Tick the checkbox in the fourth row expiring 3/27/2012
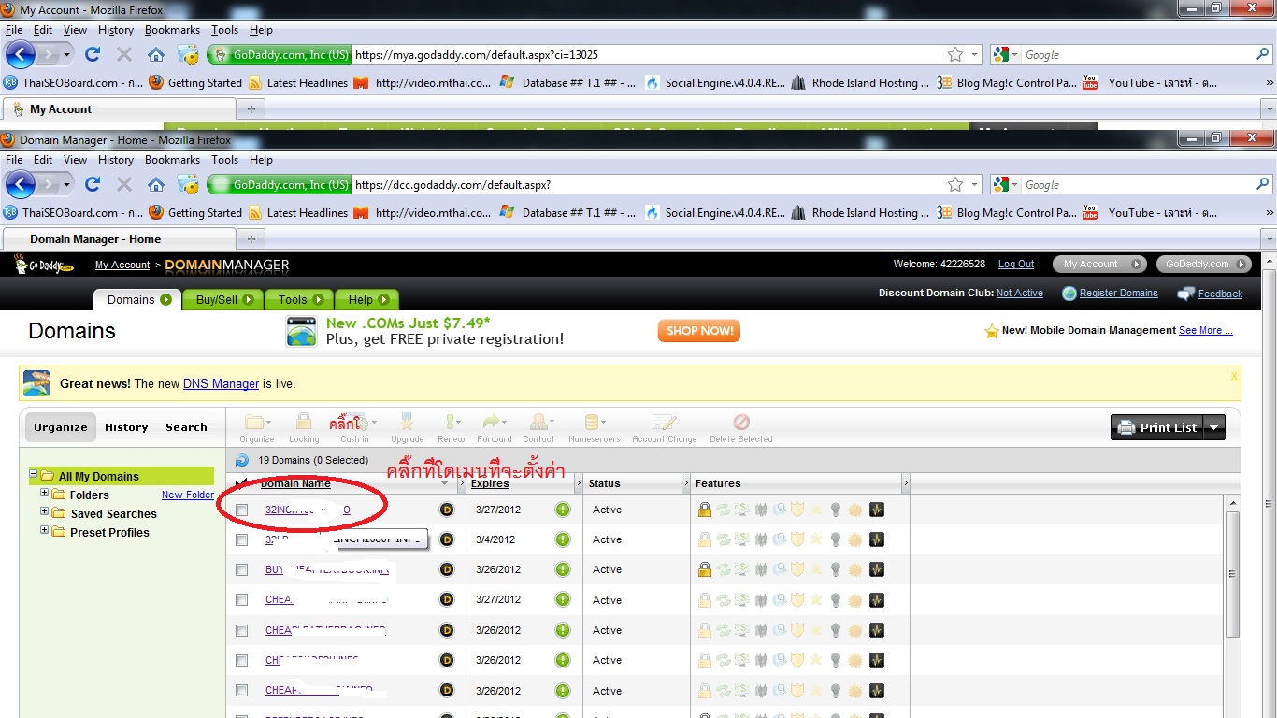The height and width of the screenshot is (718, 1277). coord(242,599)
